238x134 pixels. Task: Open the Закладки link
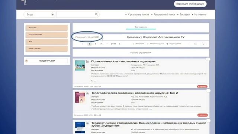[x=184, y=15]
